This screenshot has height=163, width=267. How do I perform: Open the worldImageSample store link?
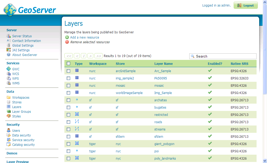click(129, 93)
